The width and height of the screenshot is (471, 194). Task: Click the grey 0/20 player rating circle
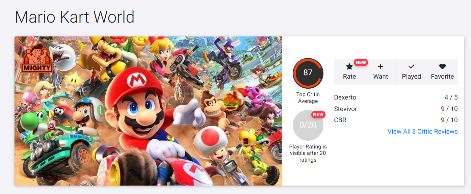coord(308,125)
